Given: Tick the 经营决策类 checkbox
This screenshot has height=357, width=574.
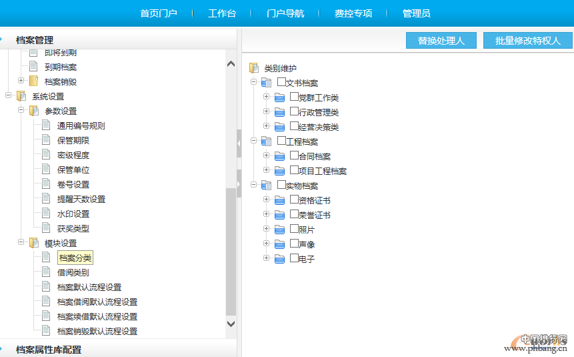Looking at the screenshot, I should (x=294, y=125).
